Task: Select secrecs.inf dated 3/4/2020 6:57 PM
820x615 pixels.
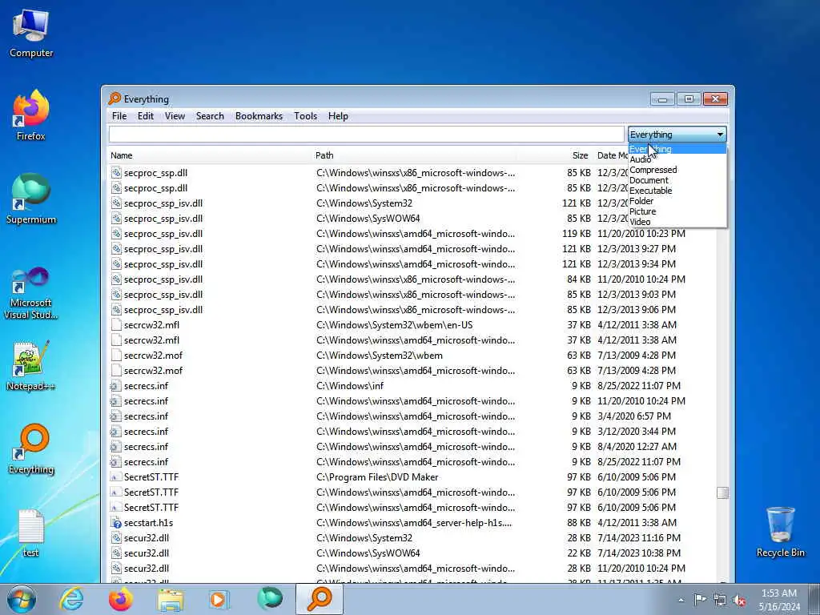Action: tap(146, 416)
